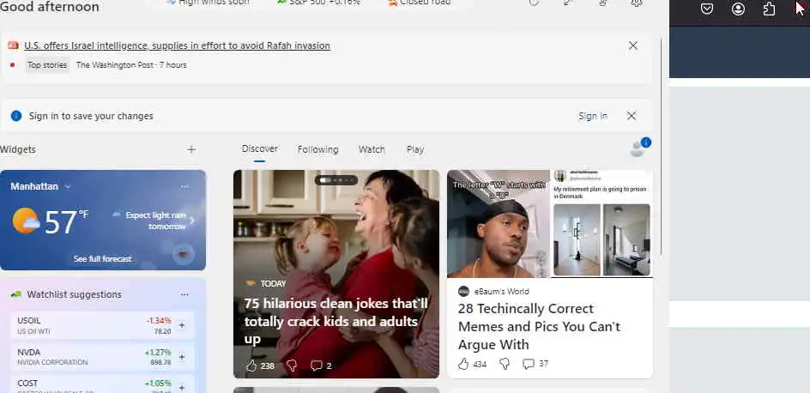810x393 pixels.
Task: Open the account icon in the browser toolbar
Action: tap(738, 9)
